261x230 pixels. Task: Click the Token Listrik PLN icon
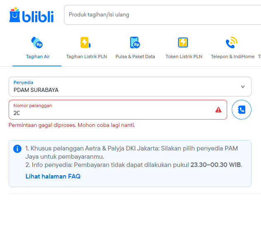[x=183, y=42]
